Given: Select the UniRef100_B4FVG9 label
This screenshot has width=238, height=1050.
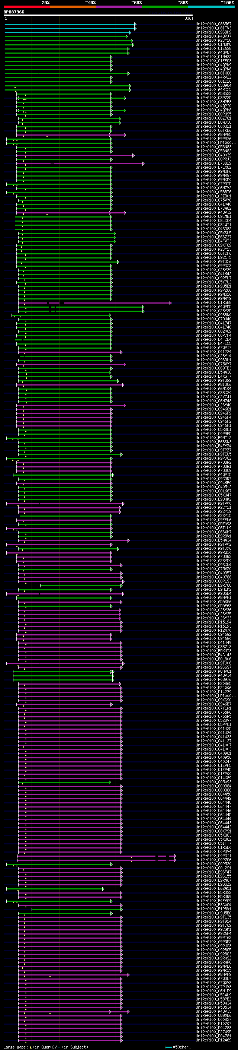Looking at the screenshot, I should 213,901.
